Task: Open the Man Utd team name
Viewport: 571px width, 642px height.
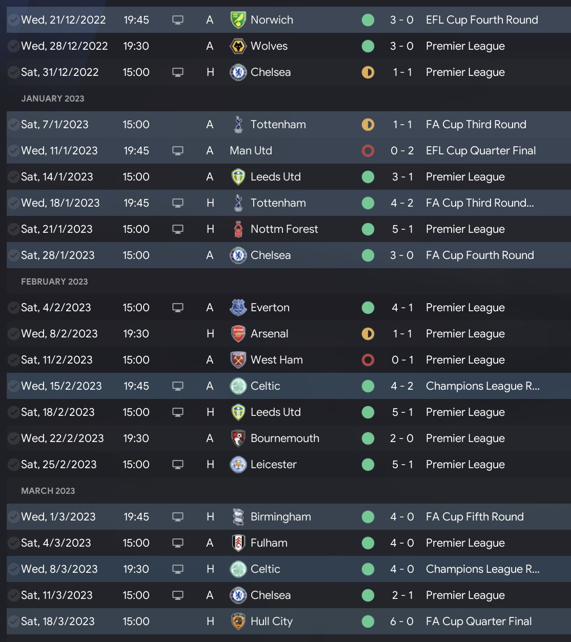Action: (x=251, y=151)
